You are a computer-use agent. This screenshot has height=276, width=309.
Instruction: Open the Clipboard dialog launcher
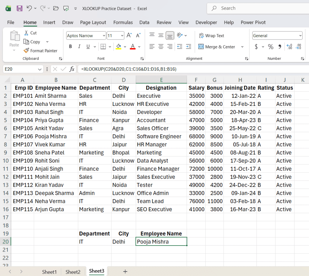point(60,59)
